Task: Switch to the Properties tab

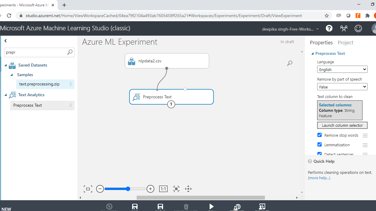Action: pos(321,43)
